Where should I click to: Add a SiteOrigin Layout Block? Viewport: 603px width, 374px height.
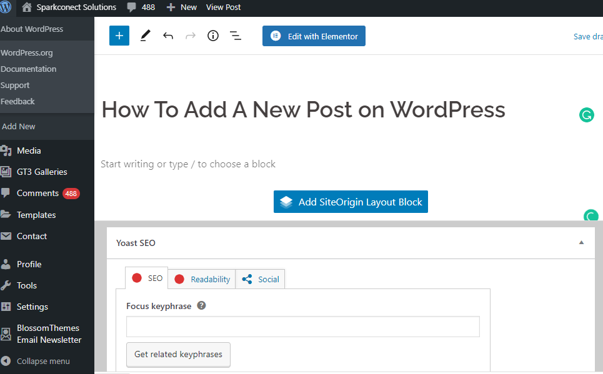(x=351, y=202)
